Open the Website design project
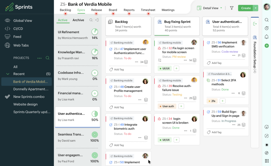 tap(25, 104)
